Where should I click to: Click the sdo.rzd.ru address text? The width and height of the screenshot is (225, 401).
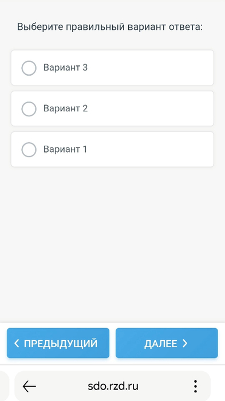[x=113, y=386]
